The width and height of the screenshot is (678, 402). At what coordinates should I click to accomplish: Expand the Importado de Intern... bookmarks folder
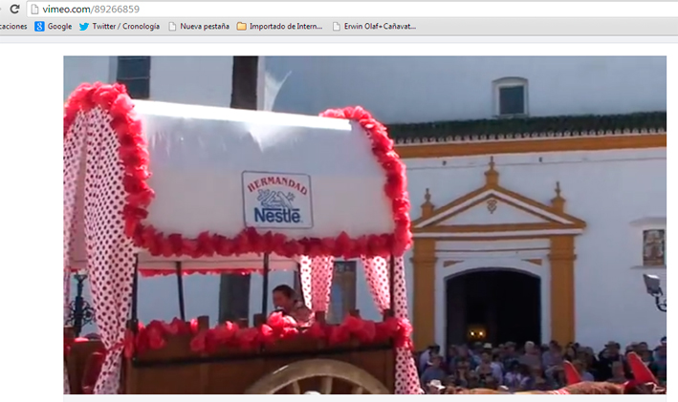(x=286, y=26)
